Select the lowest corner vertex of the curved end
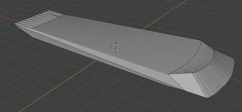Viewport: 242px width, 112px height. (x=207, y=98)
